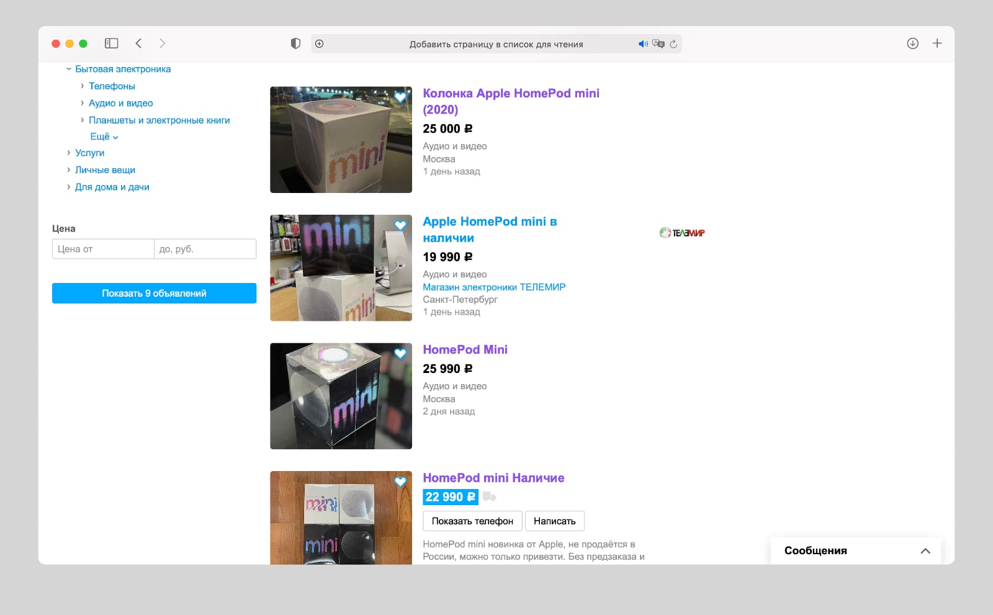This screenshot has height=615, width=993.
Task: Expand the Сообщения chat panel
Action: click(x=925, y=551)
